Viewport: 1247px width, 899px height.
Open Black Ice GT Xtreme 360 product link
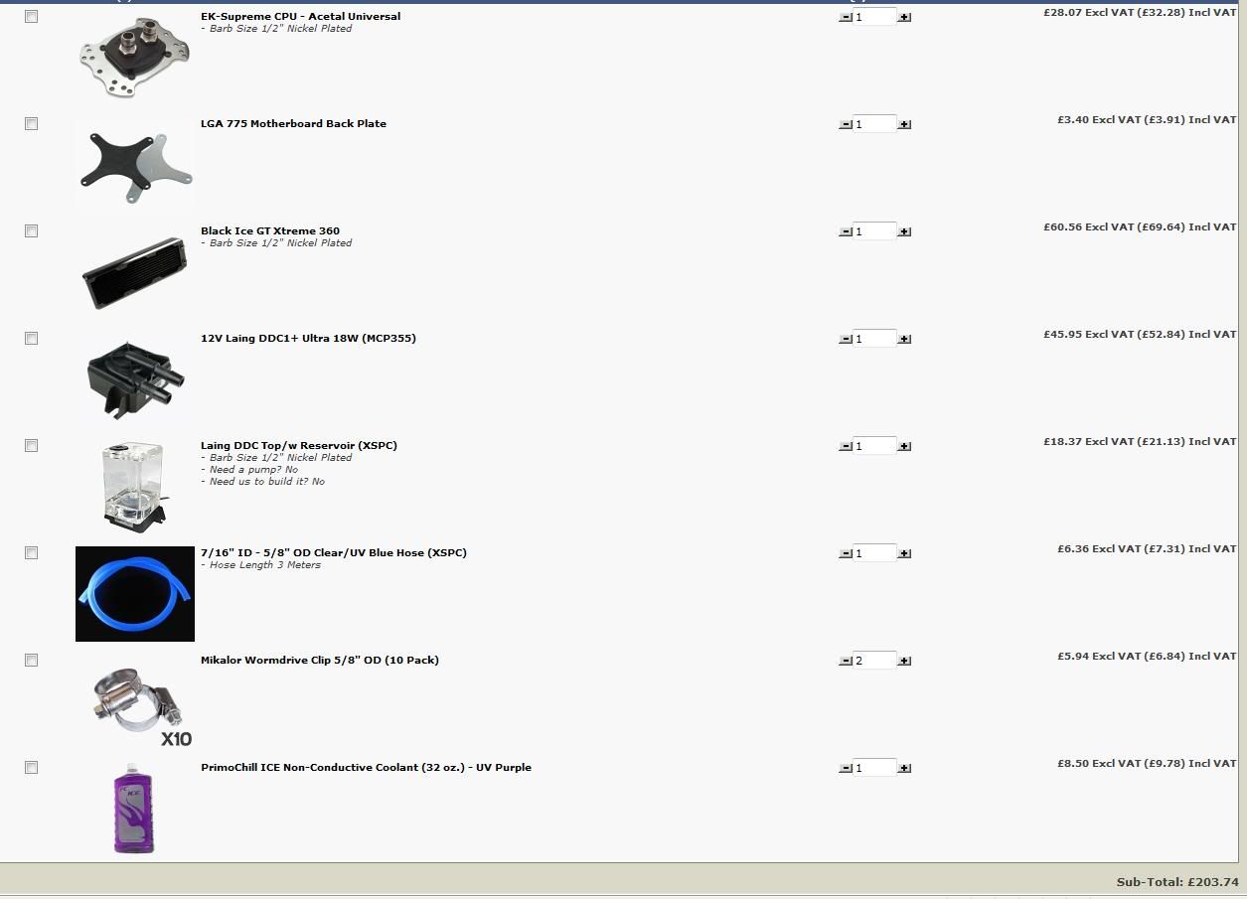click(x=270, y=230)
